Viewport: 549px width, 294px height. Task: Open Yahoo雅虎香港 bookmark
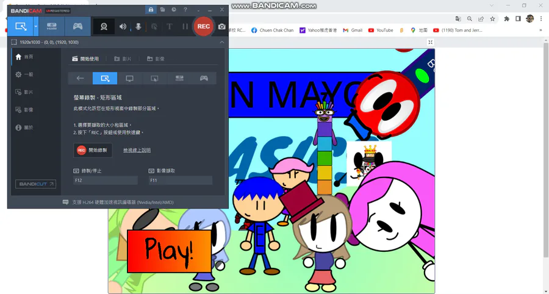[318, 30]
